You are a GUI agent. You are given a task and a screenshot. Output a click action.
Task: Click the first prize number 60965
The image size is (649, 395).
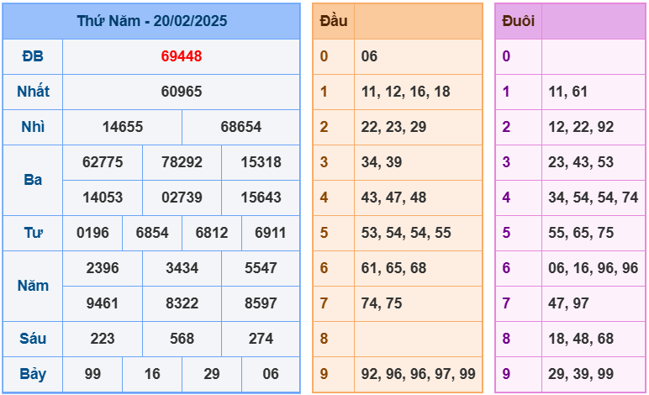click(181, 92)
